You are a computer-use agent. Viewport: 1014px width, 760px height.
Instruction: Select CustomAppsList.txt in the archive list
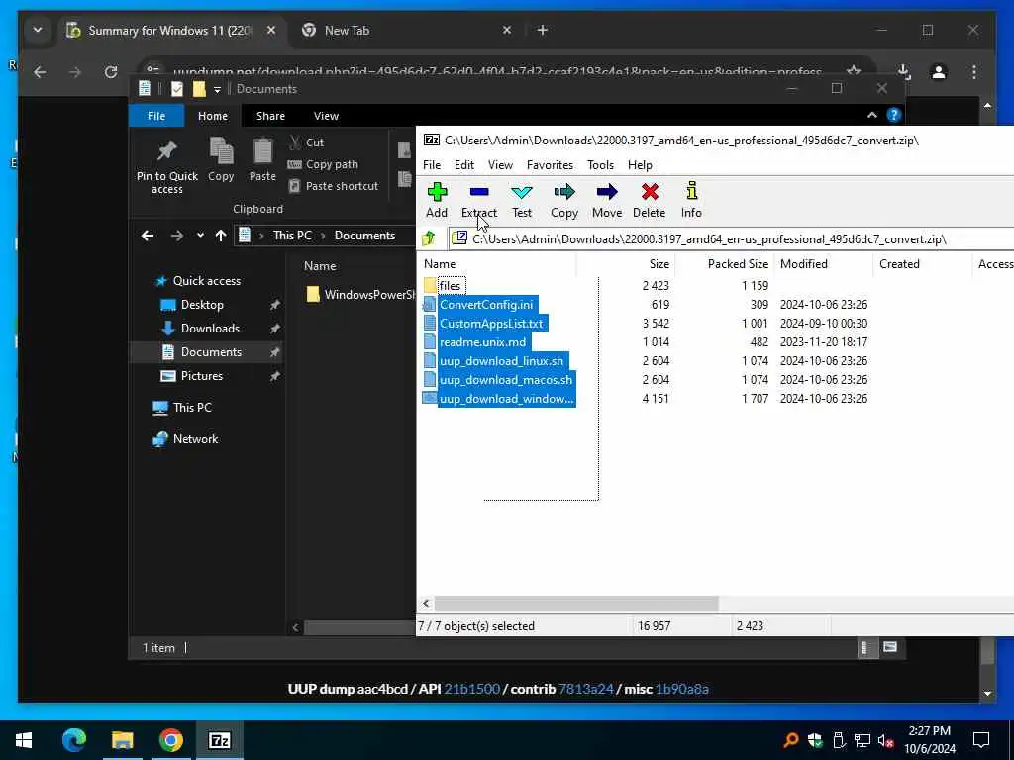[491, 324]
